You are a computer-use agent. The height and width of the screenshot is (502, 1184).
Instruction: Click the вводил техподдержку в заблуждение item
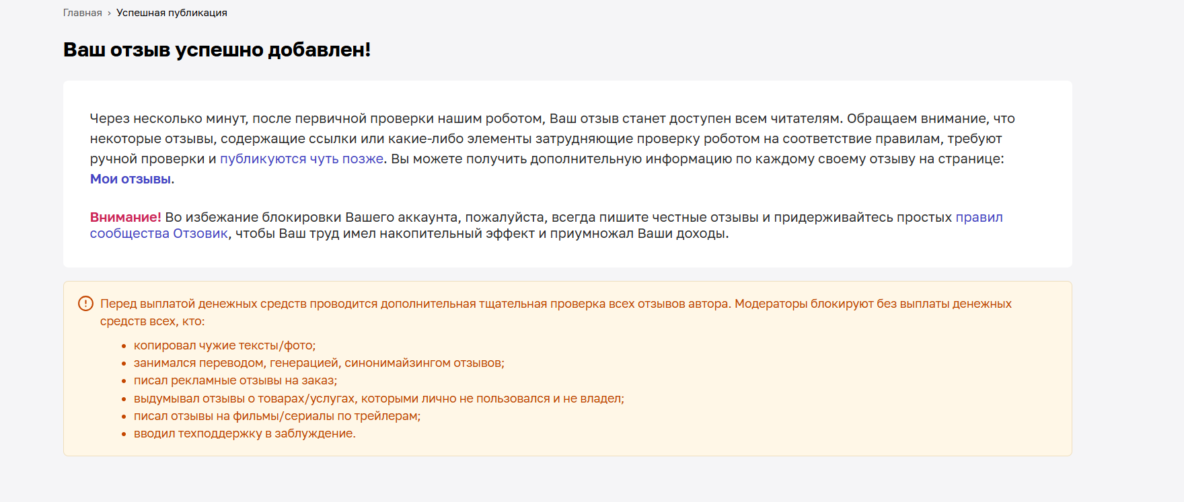pyautogui.click(x=245, y=433)
